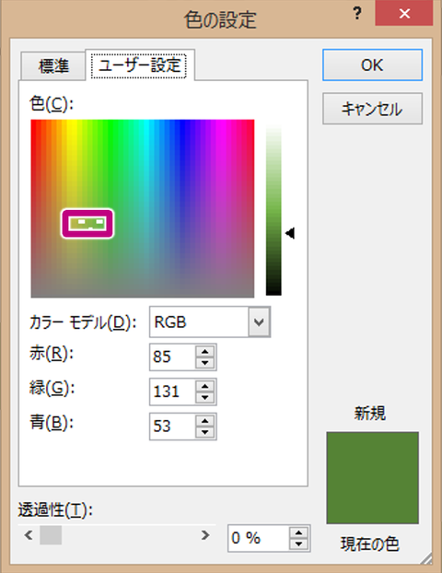Increase the 赤(R) value with up arrow
442x573 pixels.
pos(205,352)
